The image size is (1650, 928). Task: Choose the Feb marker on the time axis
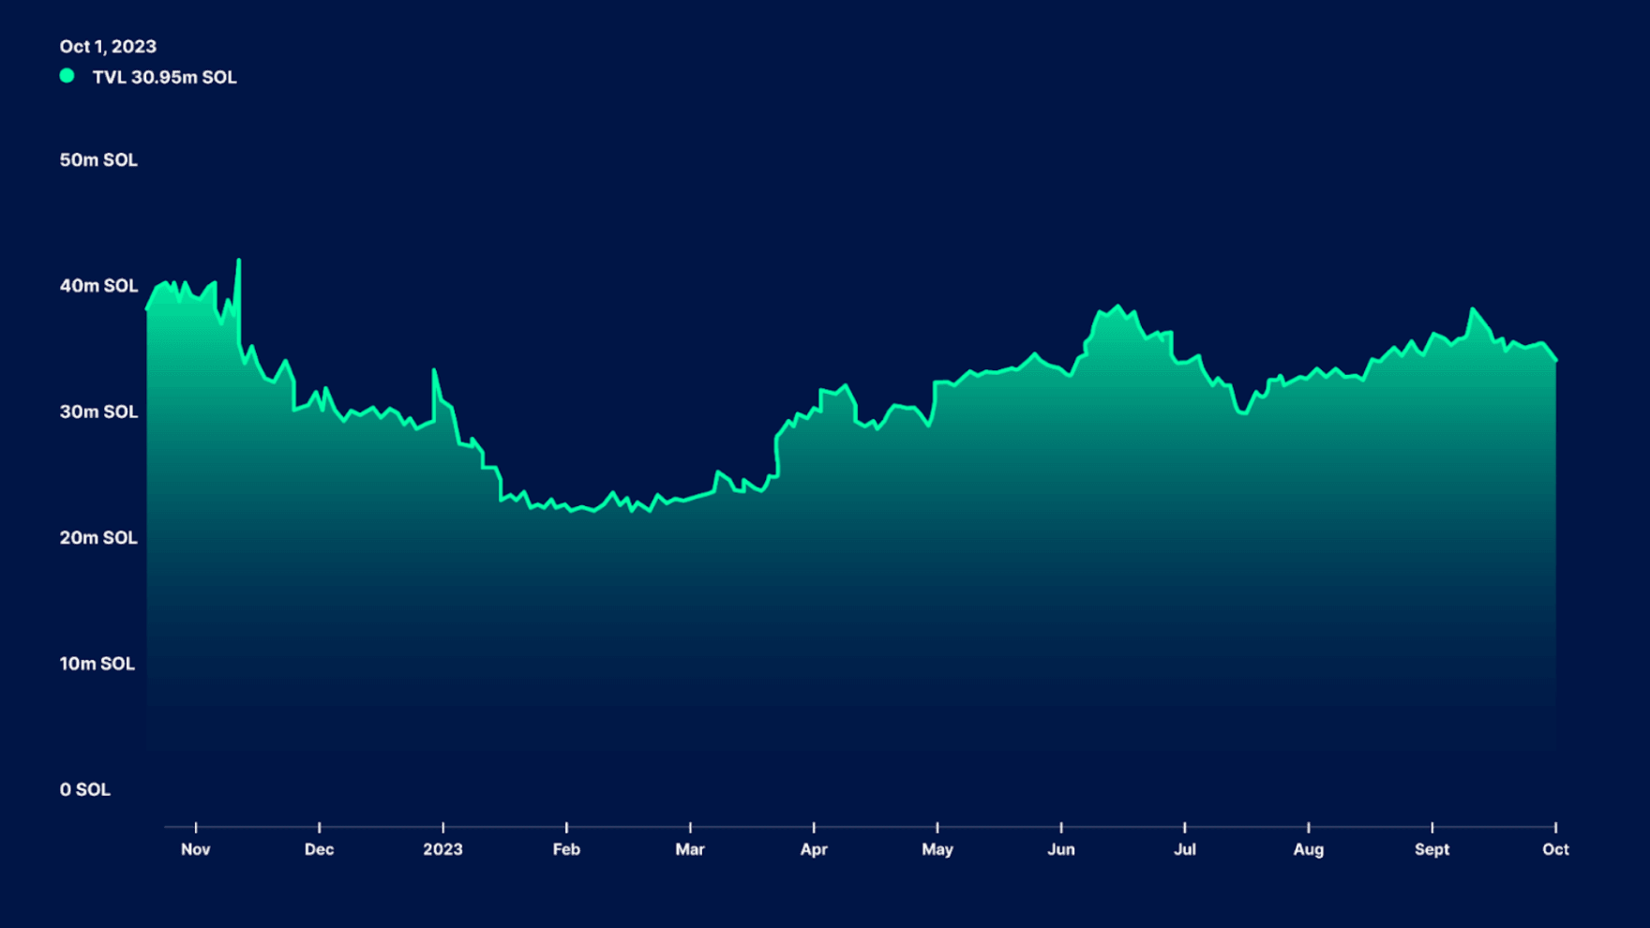click(x=566, y=849)
